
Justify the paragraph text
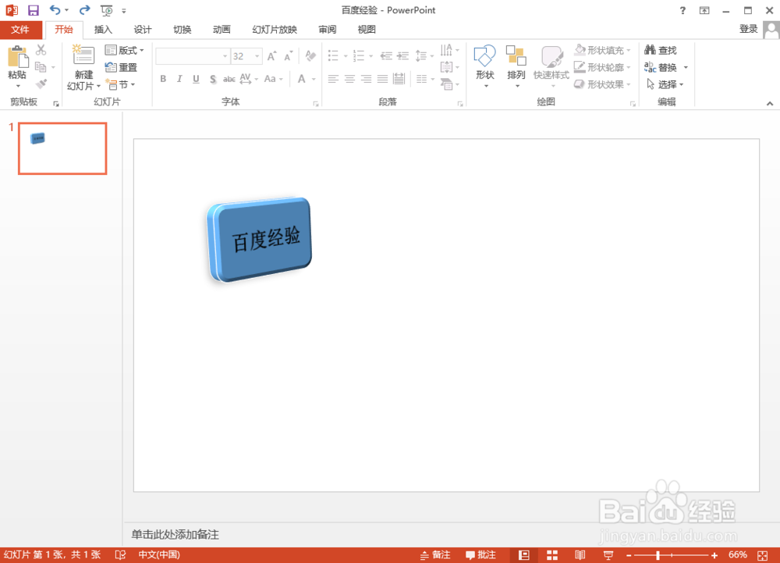(382, 79)
